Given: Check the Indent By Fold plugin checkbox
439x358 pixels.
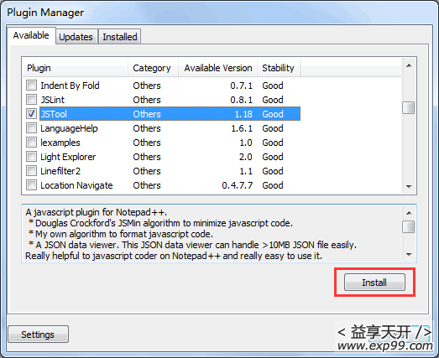Looking at the screenshot, I should pyautogui.click(x=31, y=85).
